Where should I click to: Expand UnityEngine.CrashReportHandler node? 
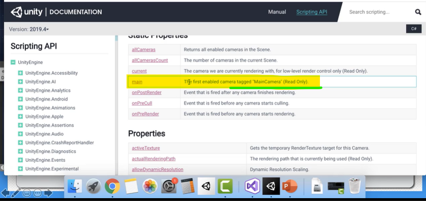tap(20, 143)
